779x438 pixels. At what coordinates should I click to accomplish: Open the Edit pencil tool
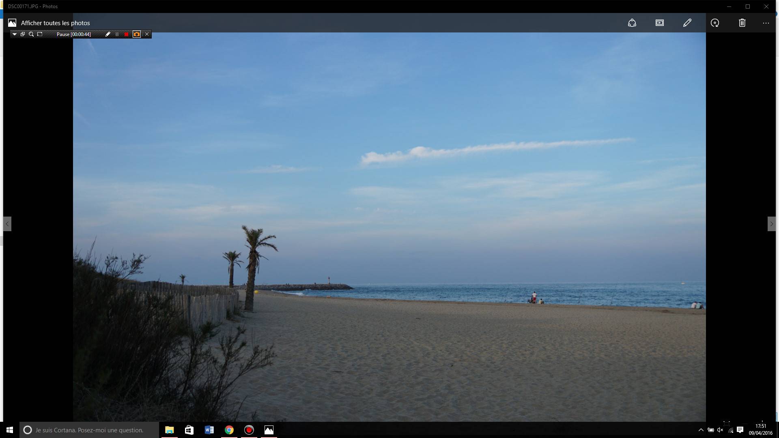click(x=687, y=23)
